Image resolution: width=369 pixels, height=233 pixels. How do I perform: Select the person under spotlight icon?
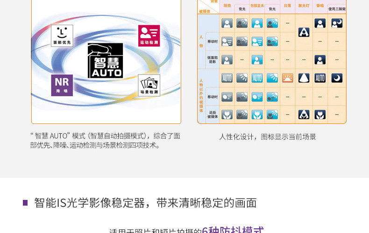[304, 32]
